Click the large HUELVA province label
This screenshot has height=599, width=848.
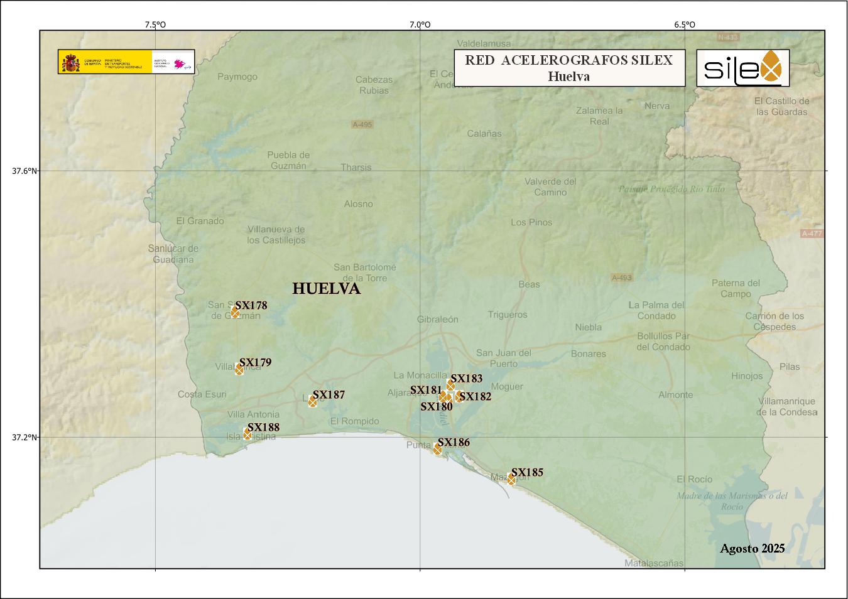tap(326, 289)
